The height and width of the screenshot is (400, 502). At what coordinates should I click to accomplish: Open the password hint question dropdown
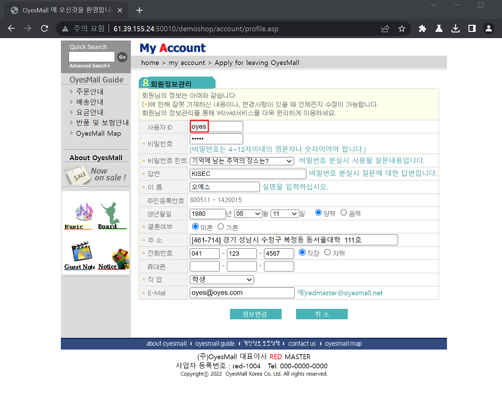(242, 161)
